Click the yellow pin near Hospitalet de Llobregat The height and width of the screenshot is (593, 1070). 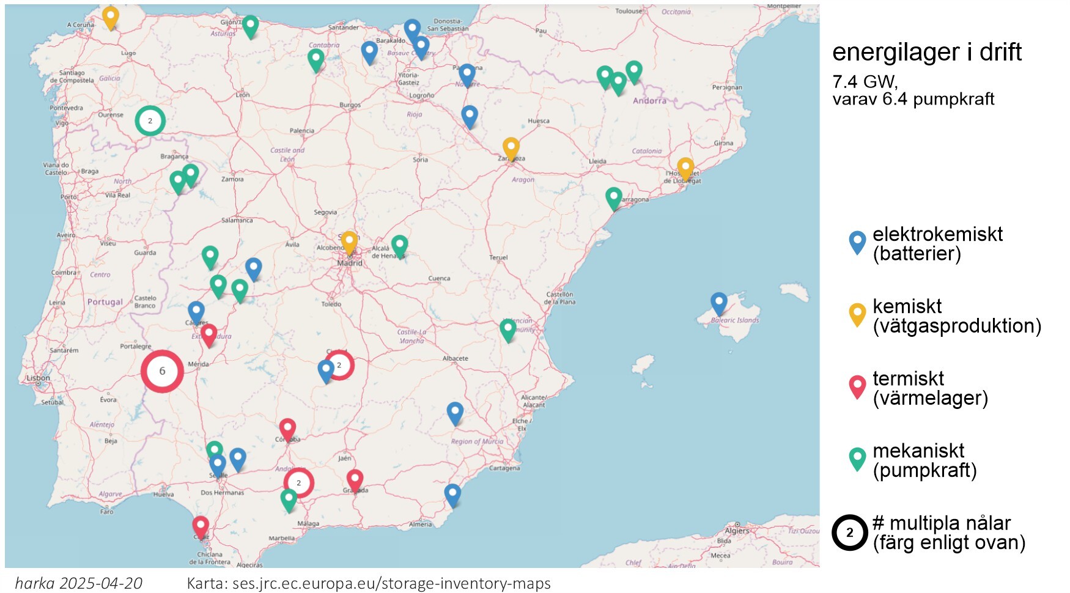click(685, 168)
